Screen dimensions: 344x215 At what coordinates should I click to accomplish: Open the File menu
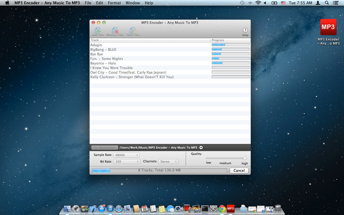[88, 3]
